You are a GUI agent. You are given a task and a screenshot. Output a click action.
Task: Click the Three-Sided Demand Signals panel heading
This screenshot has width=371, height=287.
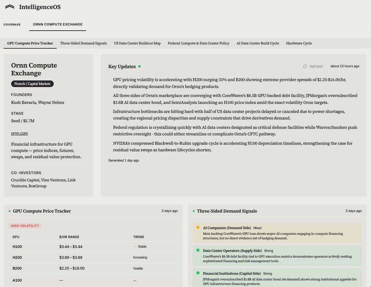point(227,211)
